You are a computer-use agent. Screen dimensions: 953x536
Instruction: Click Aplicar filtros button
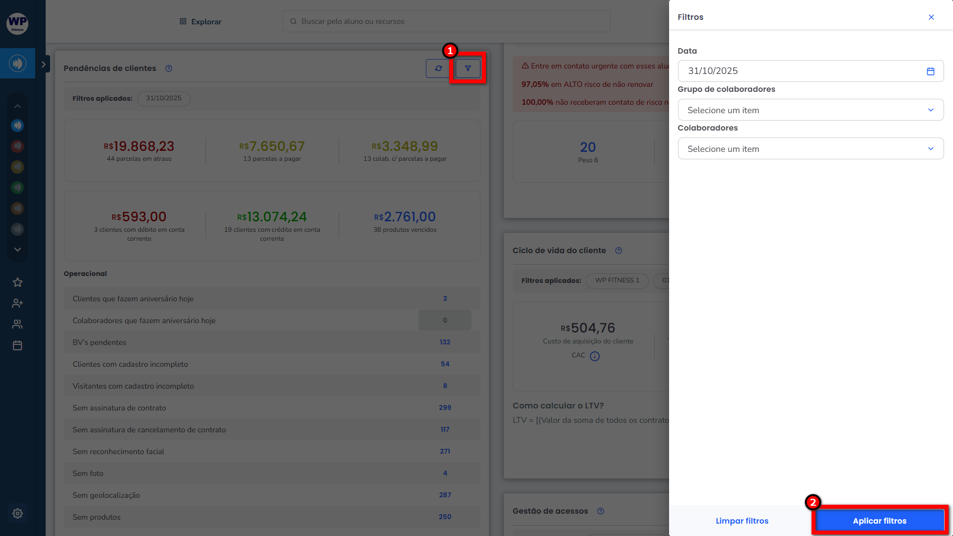[x=880, y=521]
